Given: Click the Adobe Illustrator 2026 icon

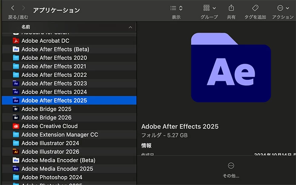Looking at the screenshot, I should (16, 152).
